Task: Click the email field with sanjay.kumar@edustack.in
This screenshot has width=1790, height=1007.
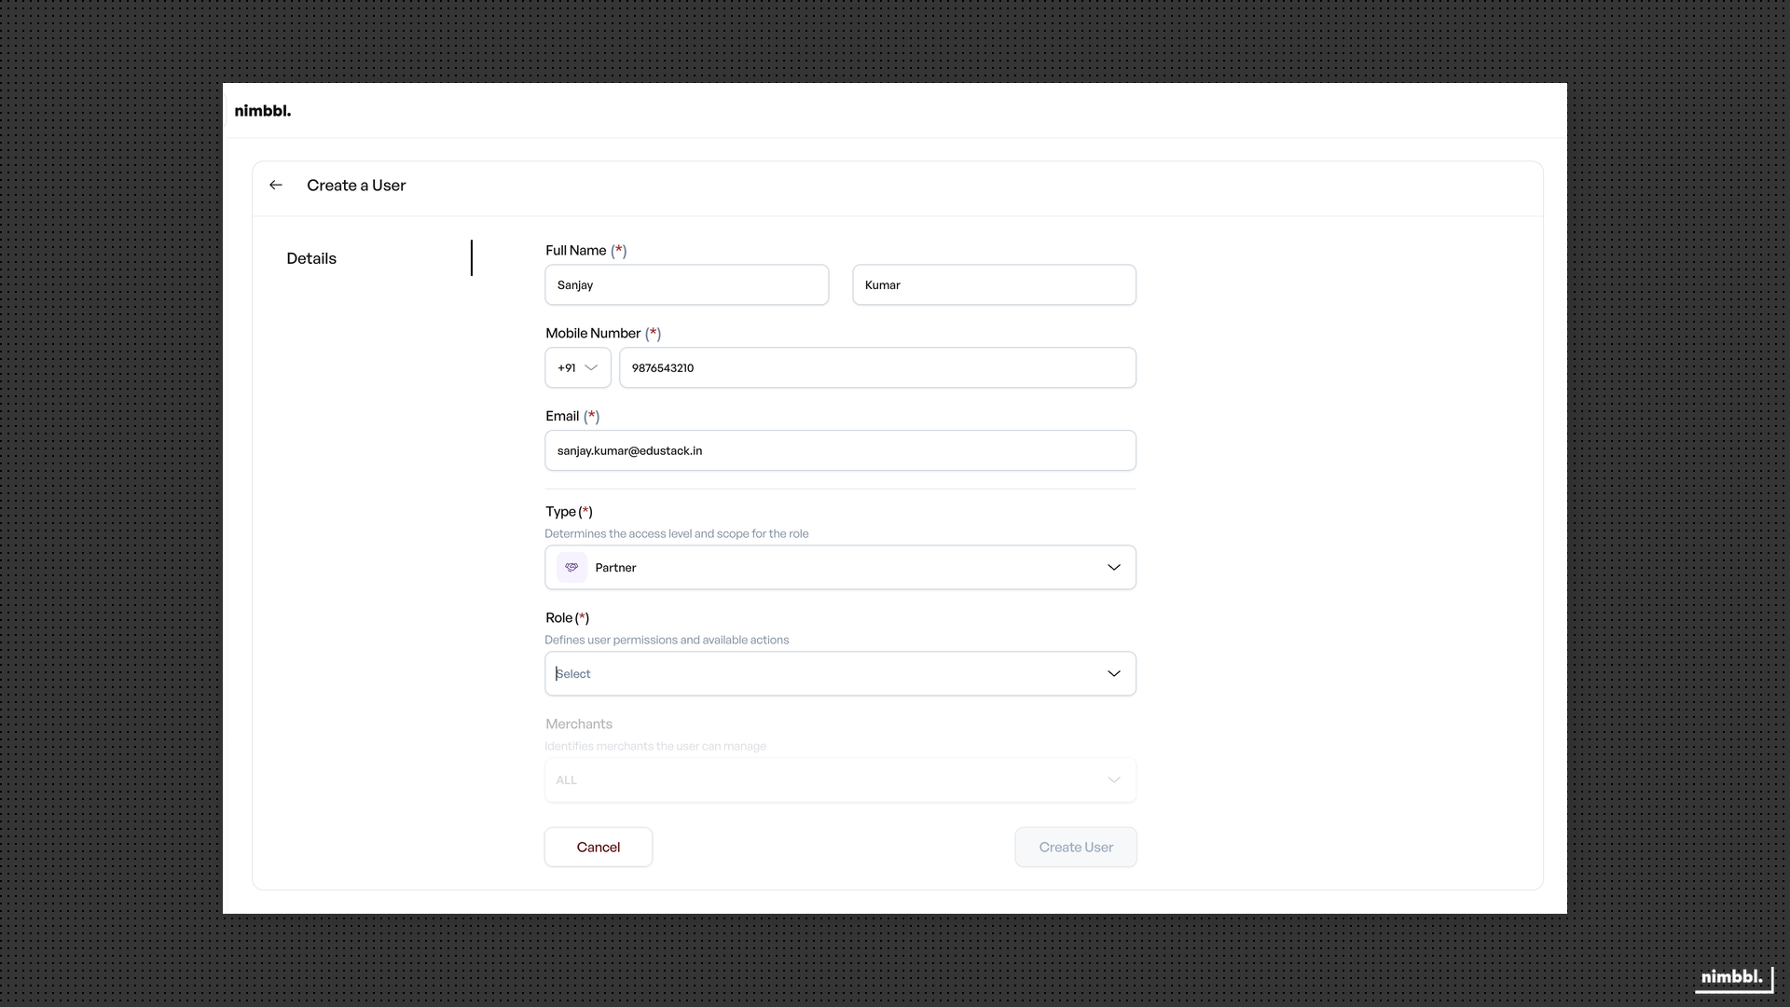Action: (839, 450)
